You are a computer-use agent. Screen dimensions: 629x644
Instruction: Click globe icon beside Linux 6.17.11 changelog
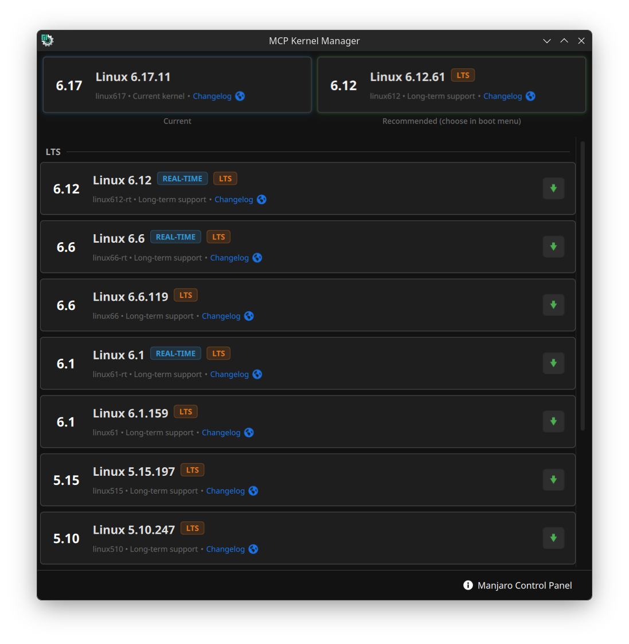click(240, 96)
